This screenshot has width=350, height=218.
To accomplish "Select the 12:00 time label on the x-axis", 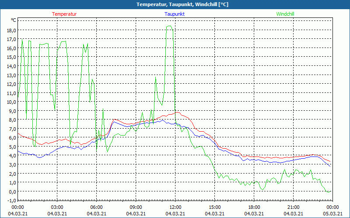I will point(175,207).
